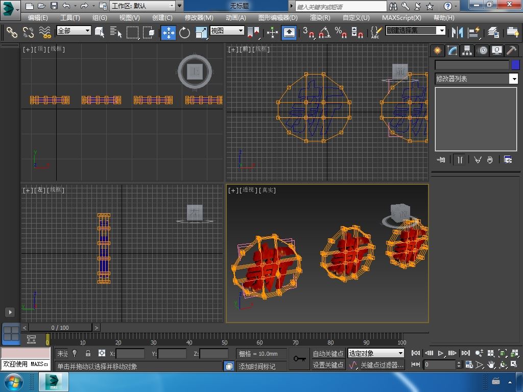The image size is (523, 392).
Task: Open the workspace 工作区: 默认 dropdown
Action: (143, 6)
